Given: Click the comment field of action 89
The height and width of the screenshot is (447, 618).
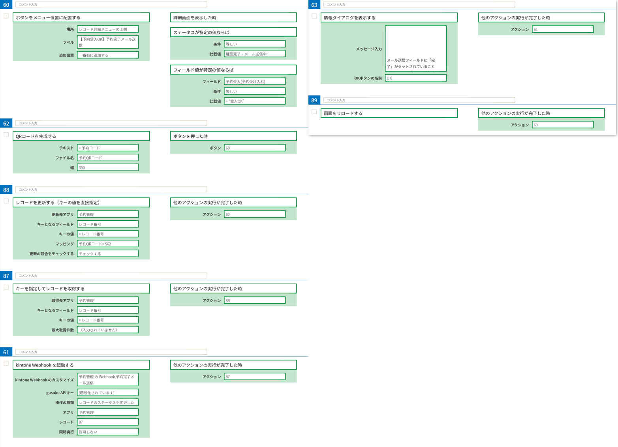Looking at the screenshot, I should point(419,100).
